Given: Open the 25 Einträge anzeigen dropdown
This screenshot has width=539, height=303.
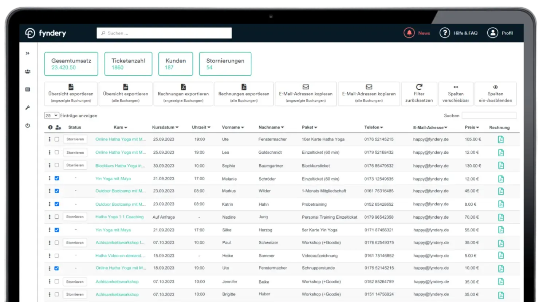Looking at the screenshot, I should click(51, 116).
